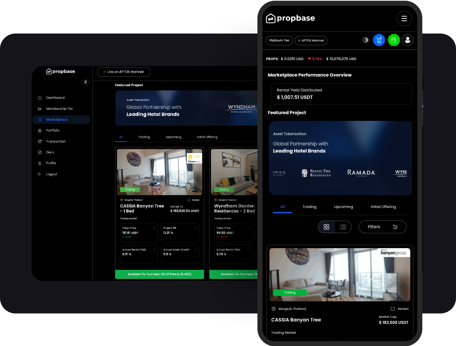456x346 pixels.
Task: Click the APTOS Mainnet network selector
Action: [311, 41]
